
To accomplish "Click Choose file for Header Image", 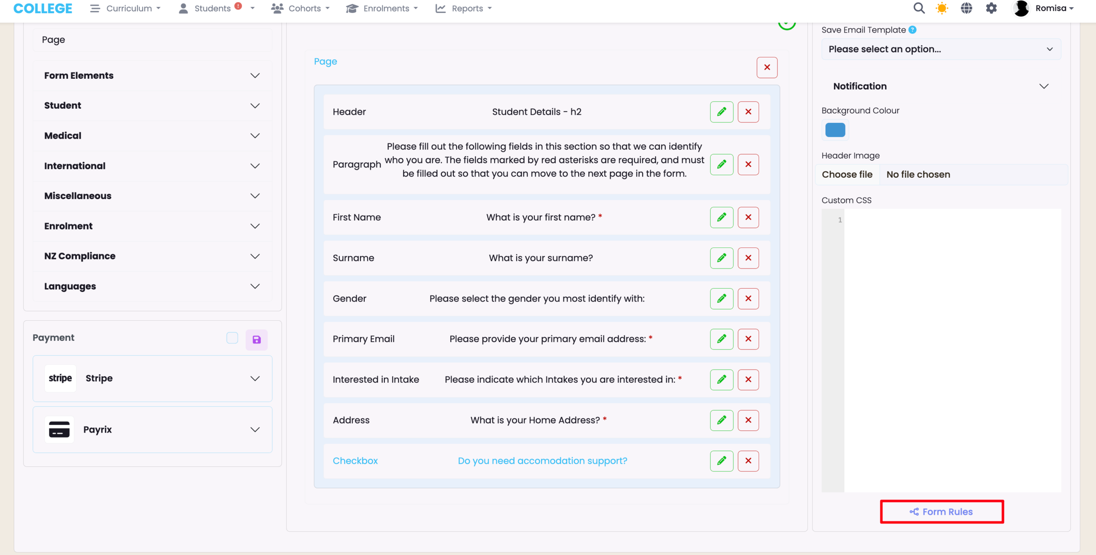I will point(847,174).
